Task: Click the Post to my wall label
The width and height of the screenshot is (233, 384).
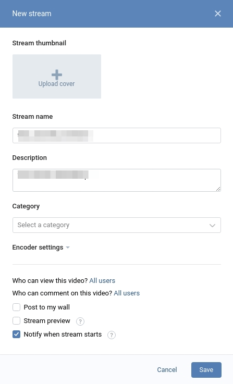Action: point(47,307)
